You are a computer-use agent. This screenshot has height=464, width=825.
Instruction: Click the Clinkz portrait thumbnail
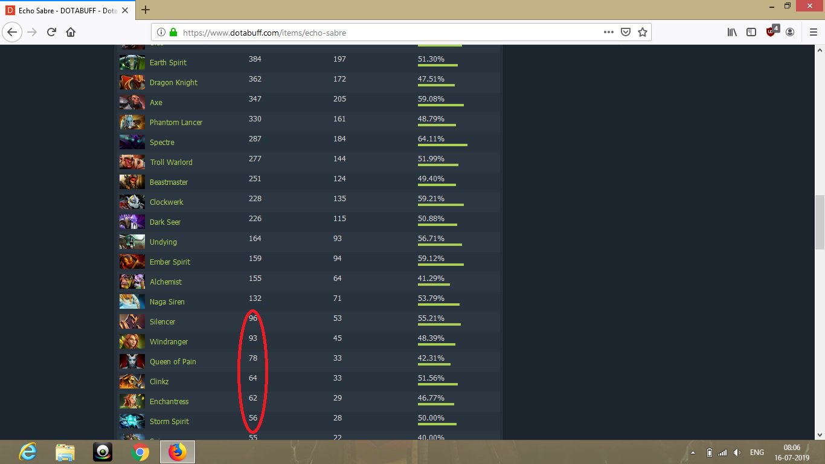pyautogui.click(x=132, y=382)
